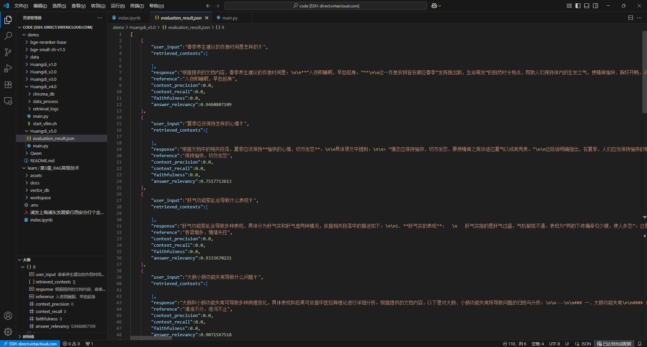Expand the chroma_db folder

(x=62, y=94)
